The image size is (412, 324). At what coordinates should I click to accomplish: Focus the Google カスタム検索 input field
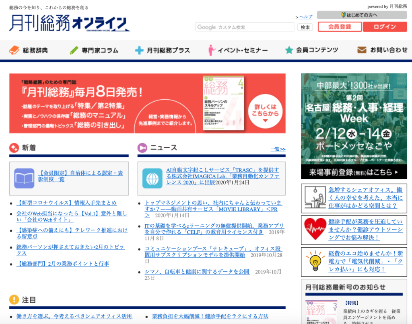tap(245, 27)
